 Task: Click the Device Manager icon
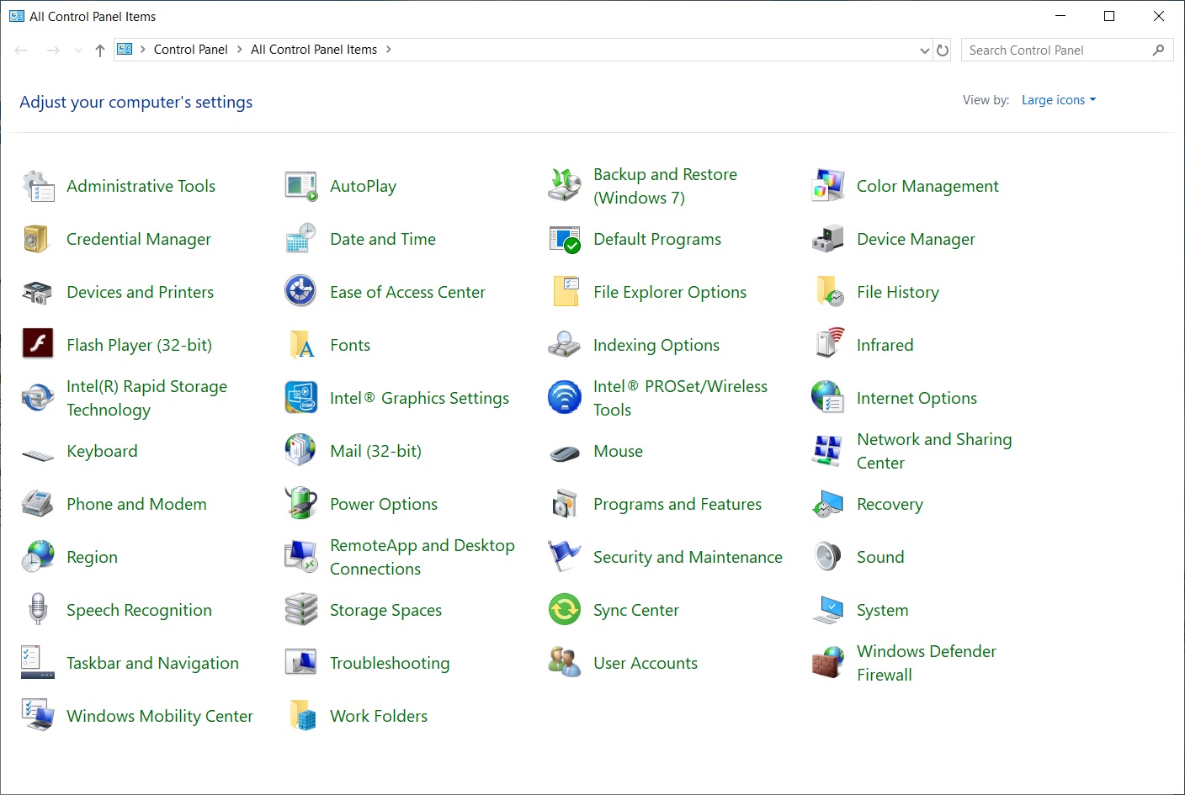tap(828, 239)
